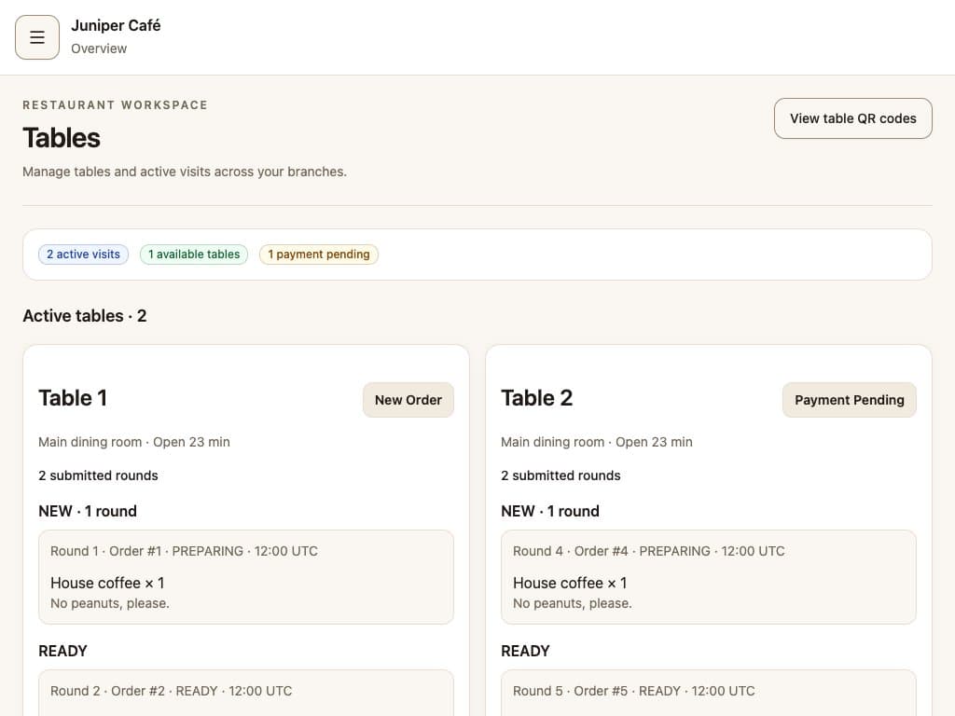The image size is (955, 716).
Task: Click the New Order badge on Table 1
Action: click(408, 400)
